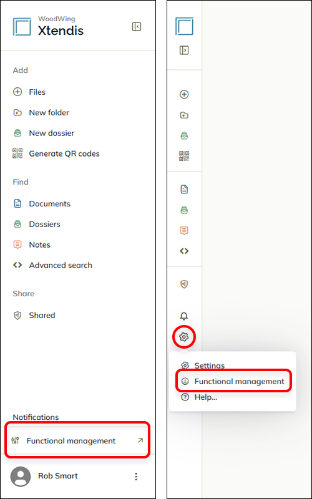Image resolution: width=312 pixels, height=499 pixels.
Task: Click the new folder icon in collapsed sidebar
Action: coord(184,115)
